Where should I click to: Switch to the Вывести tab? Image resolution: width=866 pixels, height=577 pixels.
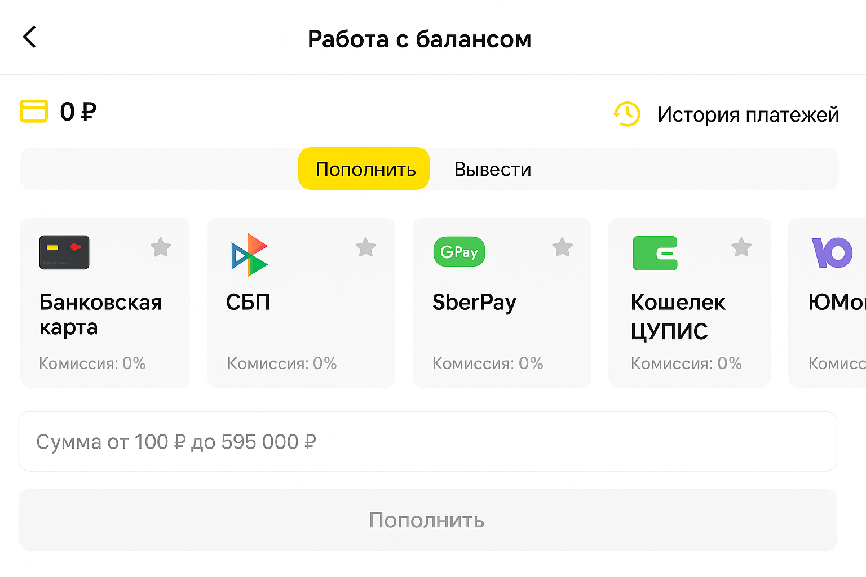(492, 168)
